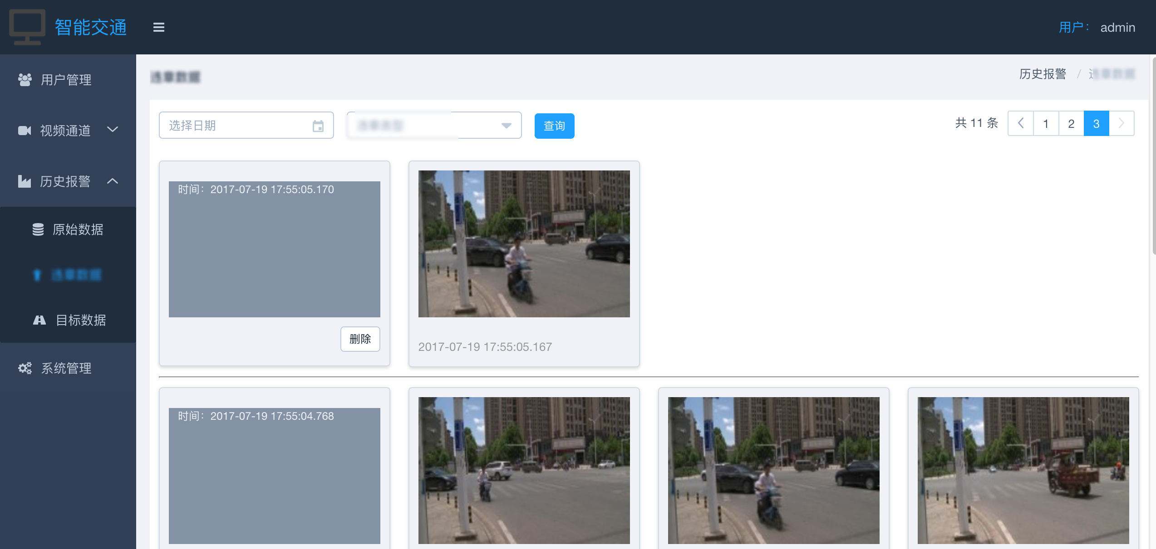The width and height of the screenshot is (1156, 549).
Task: Open 系统管理 menu
Action: [x=68, y=368]
